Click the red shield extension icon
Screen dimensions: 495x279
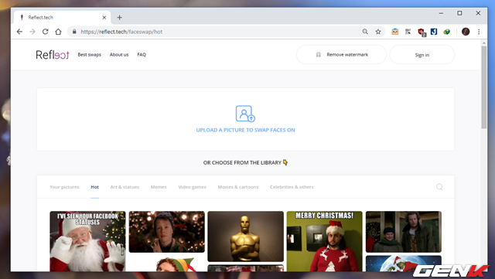421,32
